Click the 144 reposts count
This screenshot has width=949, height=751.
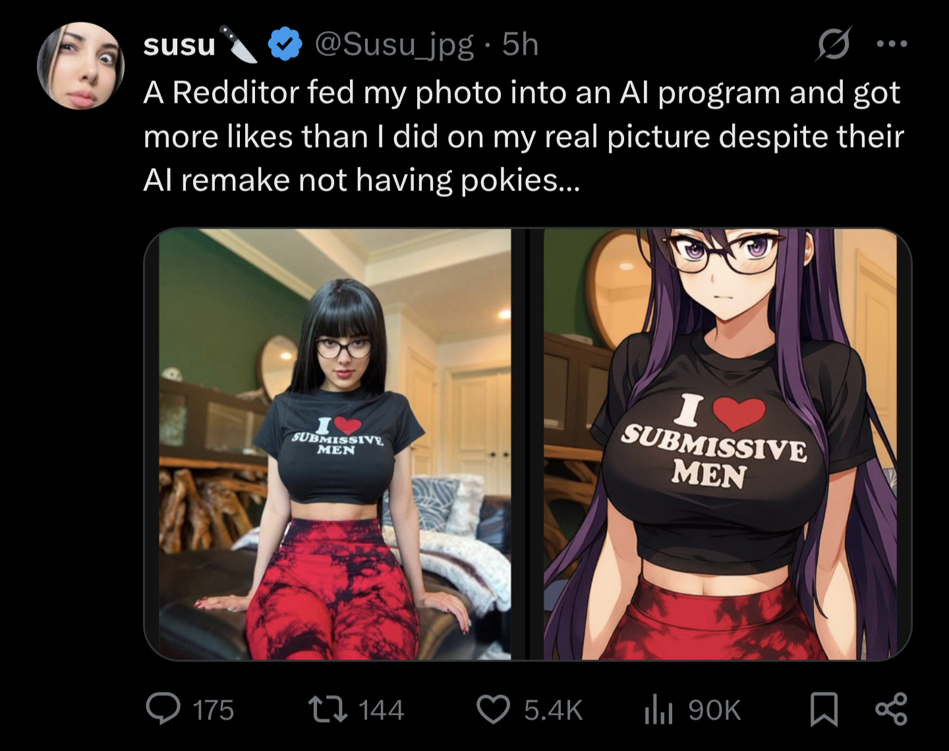click(x=381, y=710)
